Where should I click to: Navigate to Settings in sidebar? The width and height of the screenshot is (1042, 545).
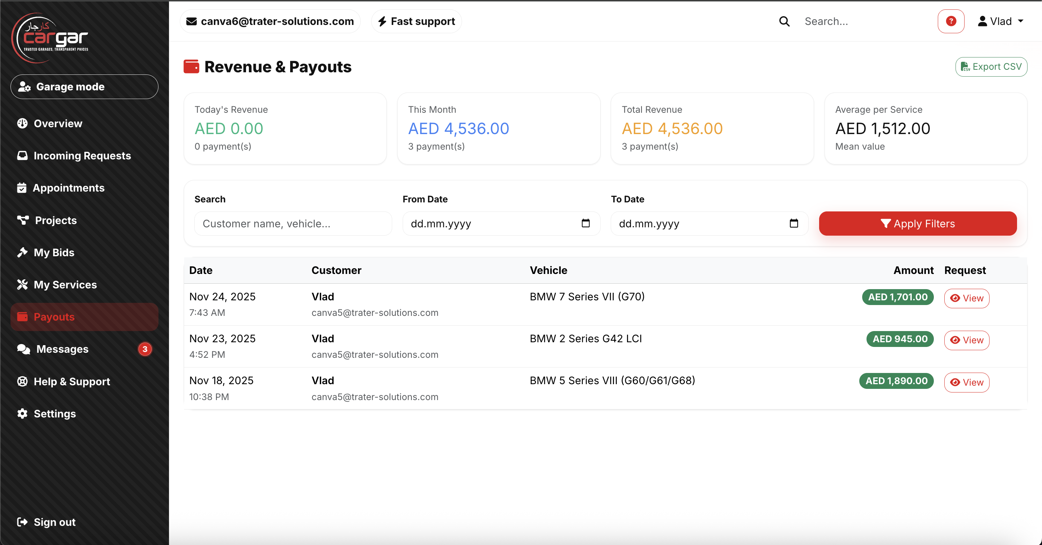55,413
